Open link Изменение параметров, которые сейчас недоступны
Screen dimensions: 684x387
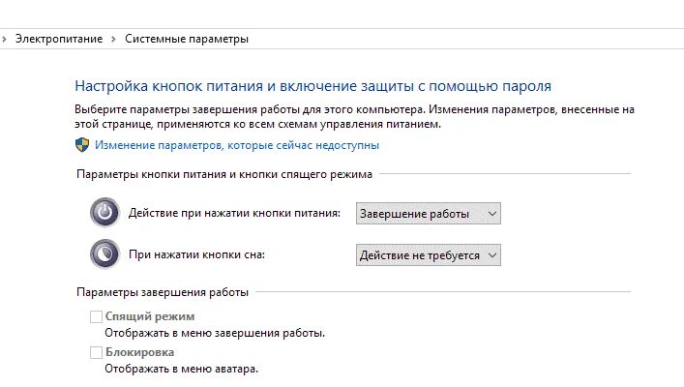click(x=237, y=145)
